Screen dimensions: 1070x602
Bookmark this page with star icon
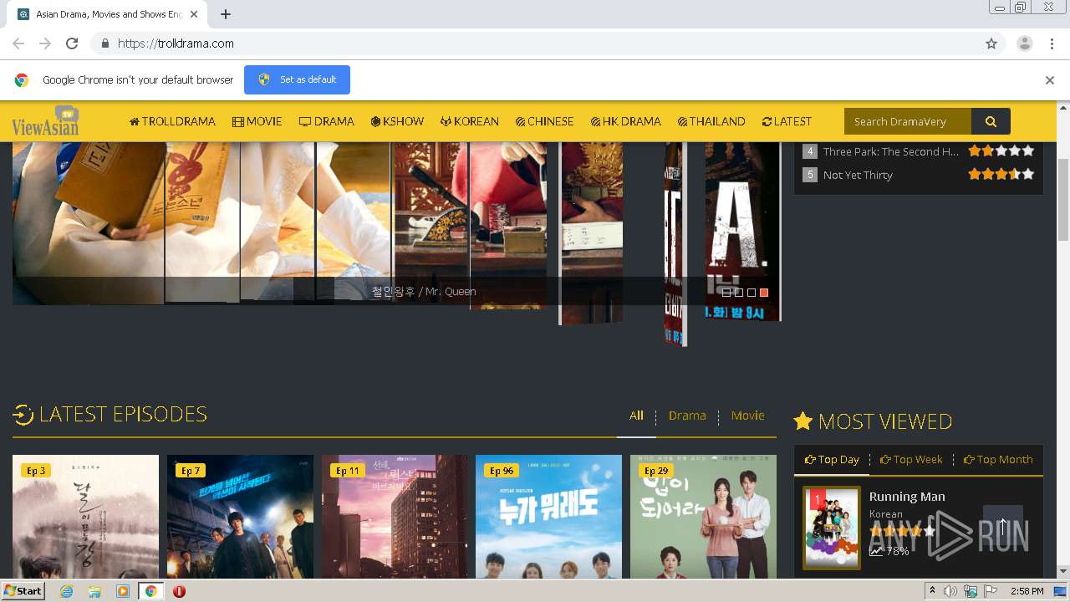(991, 43)
